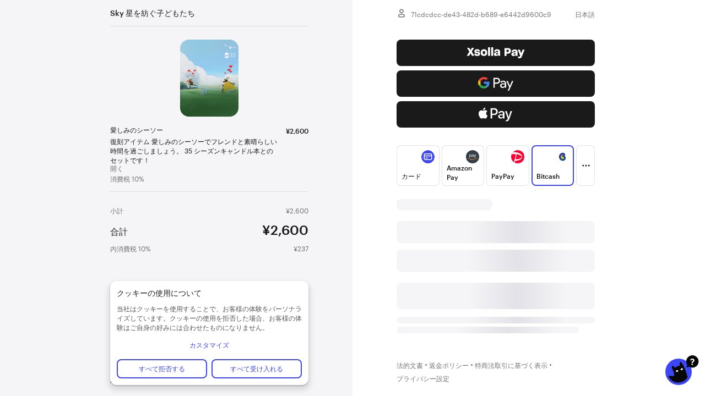Image resolution: width=705 pixels, height=396 pixels.
Task: Accept all cookies with すべて受け入れる
Action: tap(257, 369)
